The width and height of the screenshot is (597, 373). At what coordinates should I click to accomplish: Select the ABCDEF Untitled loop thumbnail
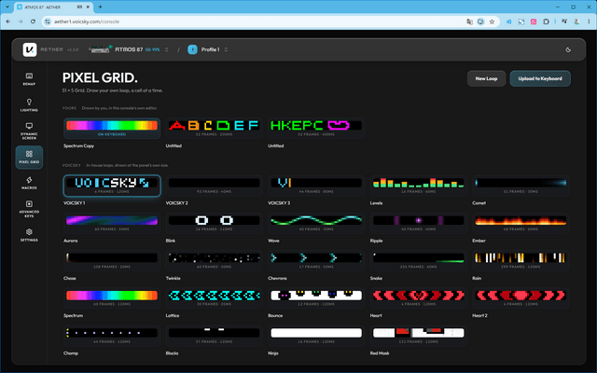(214, 129)
